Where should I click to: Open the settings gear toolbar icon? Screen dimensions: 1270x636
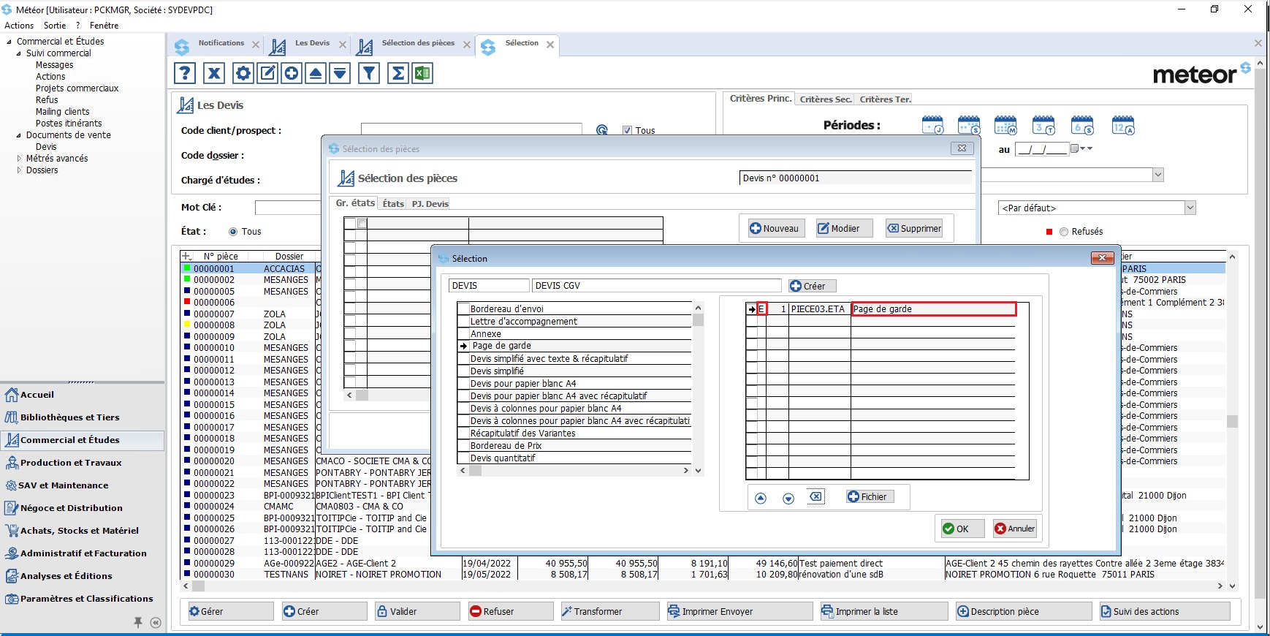click(x=243, y=73)
